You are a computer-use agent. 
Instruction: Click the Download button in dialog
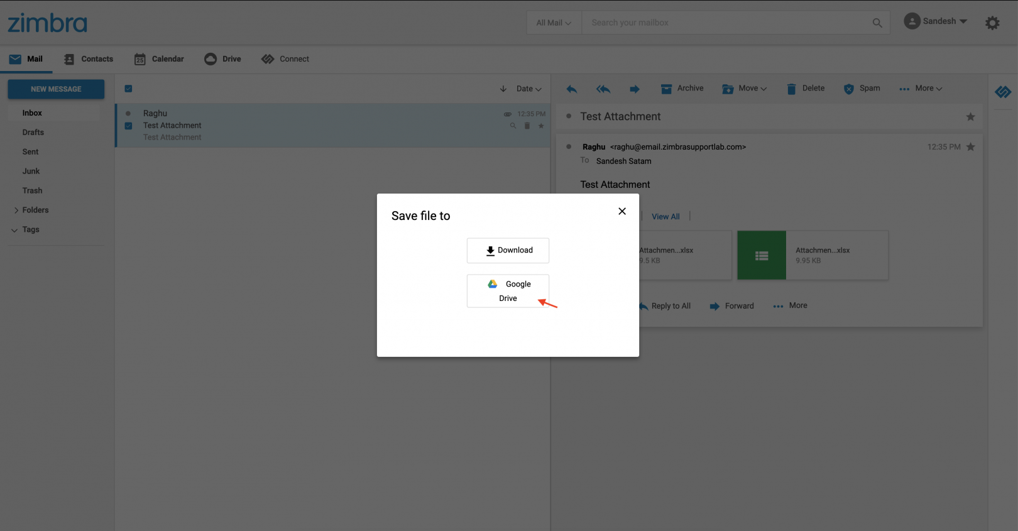[508, 250]
